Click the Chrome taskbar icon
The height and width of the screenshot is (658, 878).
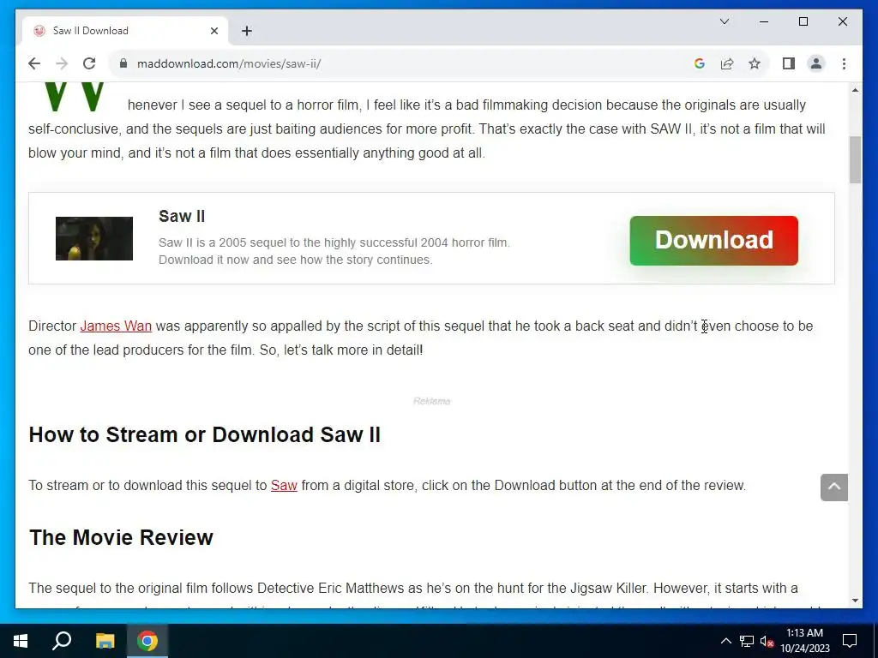click(x=147, y=641)
